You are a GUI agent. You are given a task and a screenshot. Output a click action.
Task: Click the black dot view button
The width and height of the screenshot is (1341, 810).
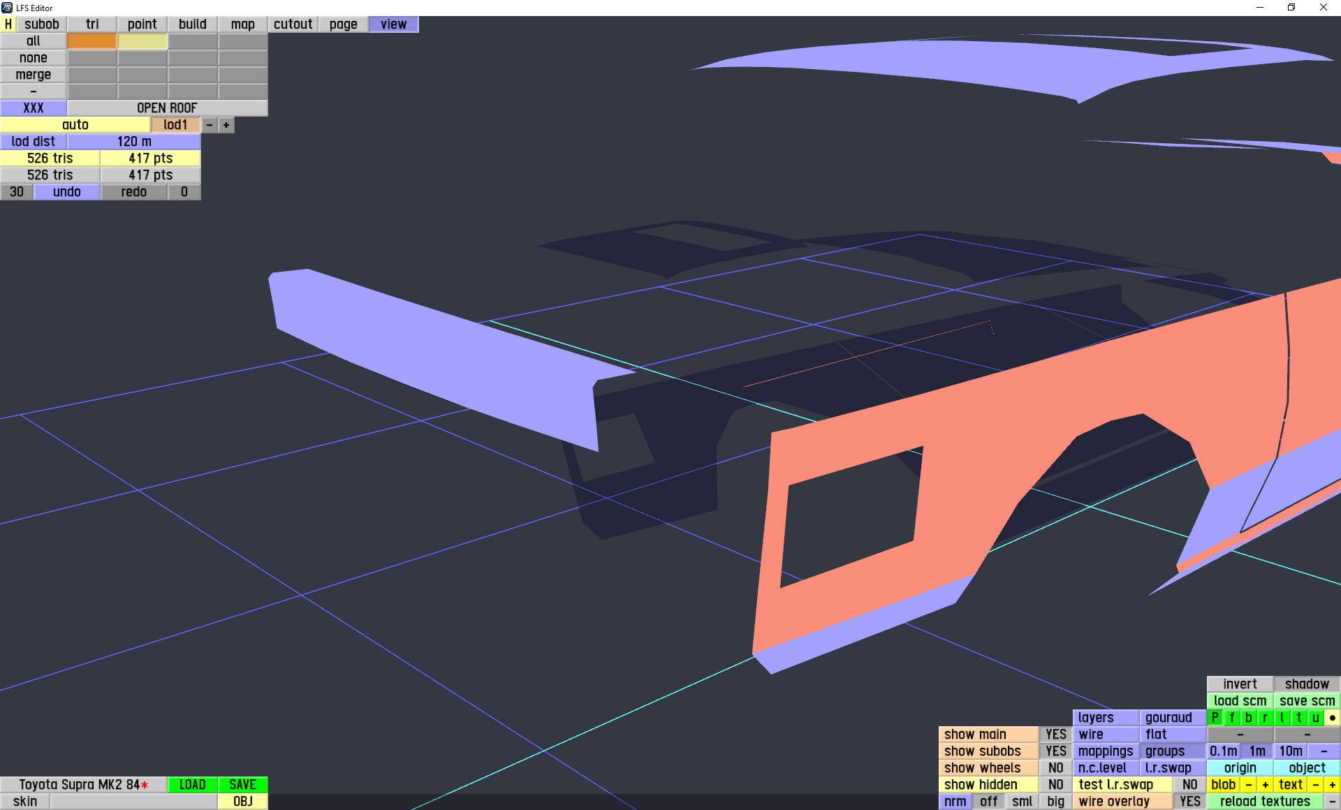pos(1332,718)
